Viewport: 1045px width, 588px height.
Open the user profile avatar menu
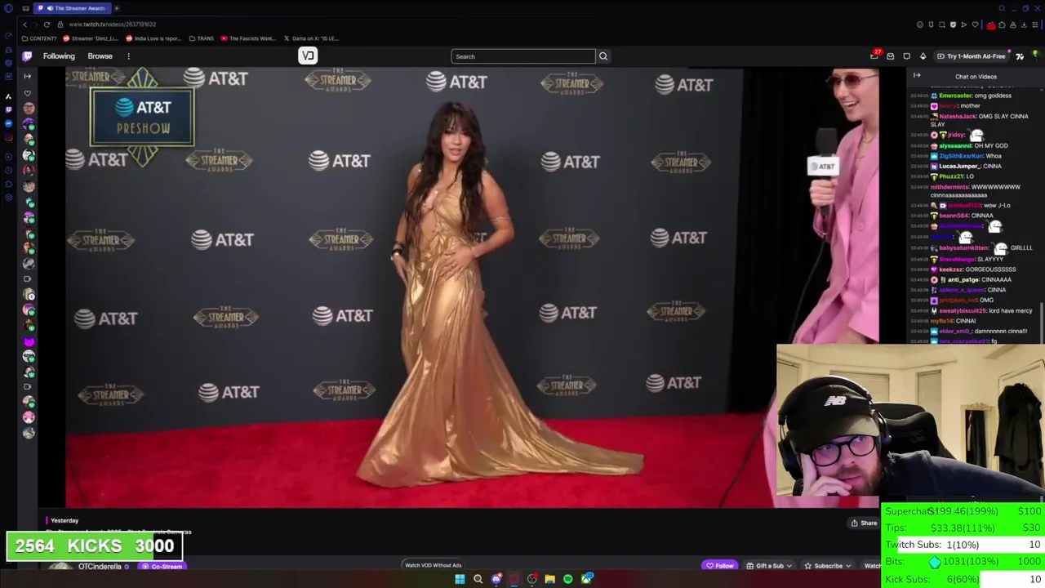[x=1035, y=56]
